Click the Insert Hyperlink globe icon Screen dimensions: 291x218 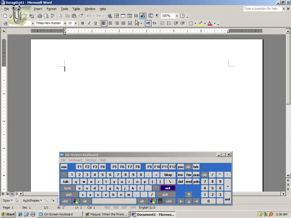(x=110, y=16)
